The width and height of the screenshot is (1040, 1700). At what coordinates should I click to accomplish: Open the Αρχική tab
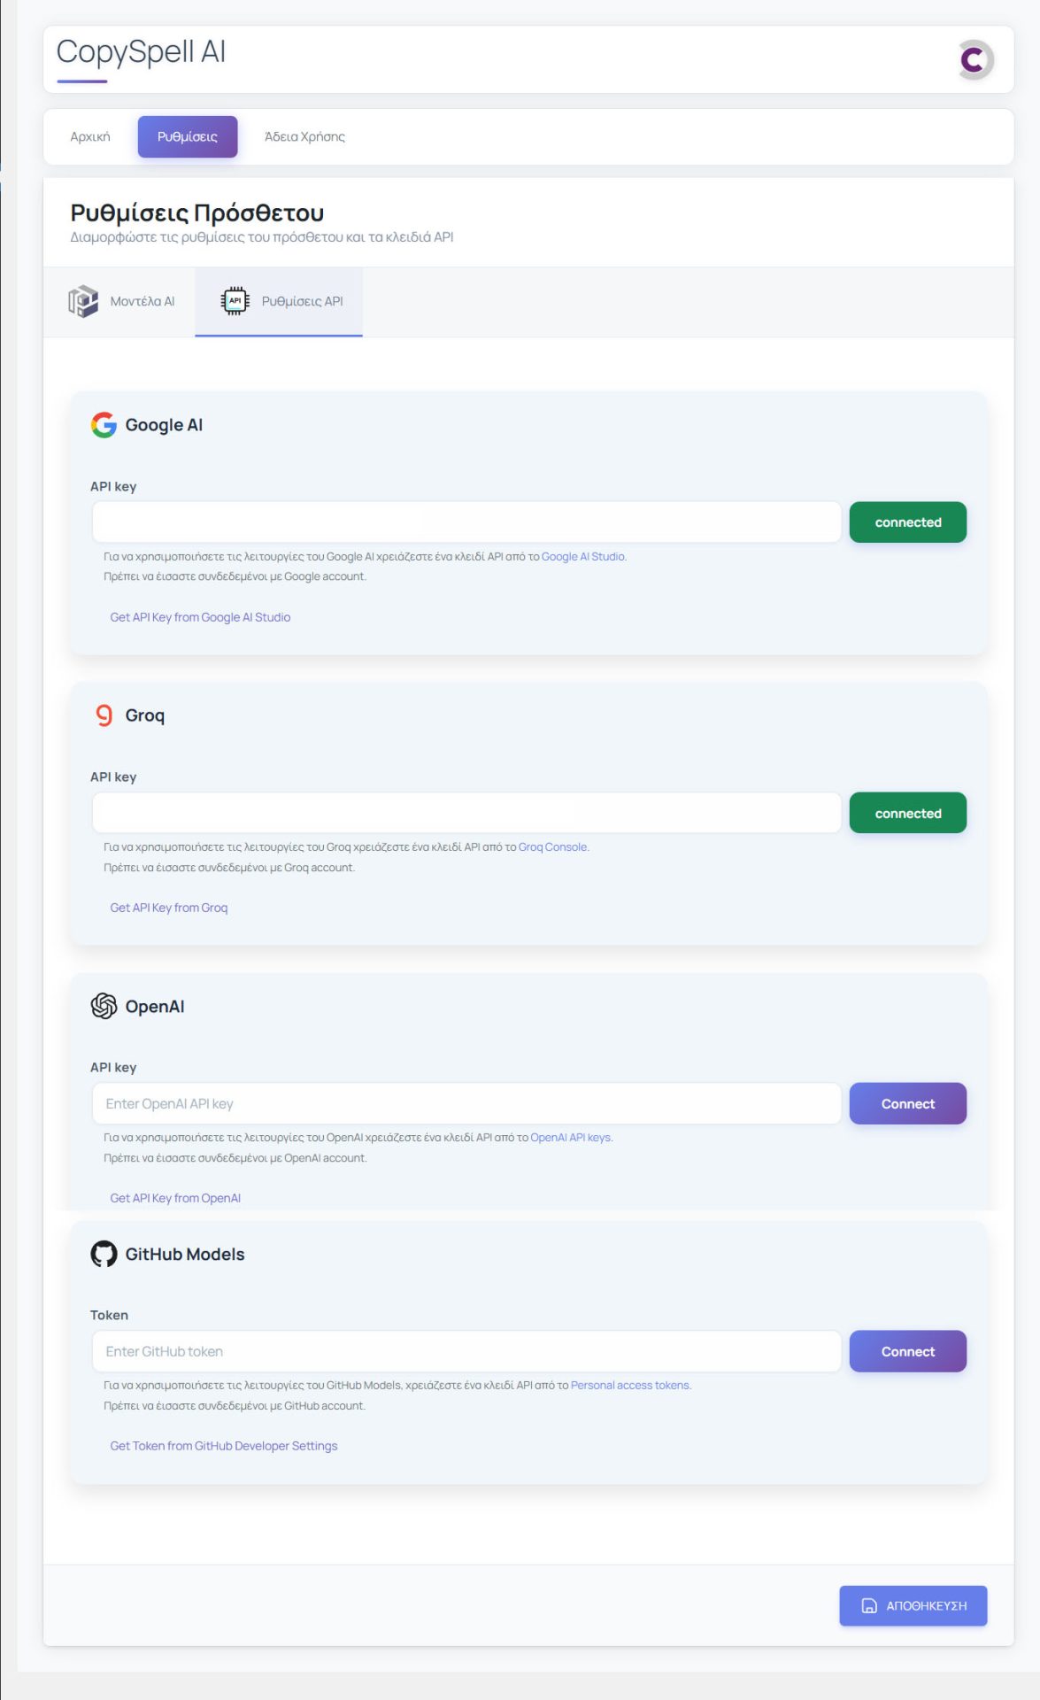[90, 136]
